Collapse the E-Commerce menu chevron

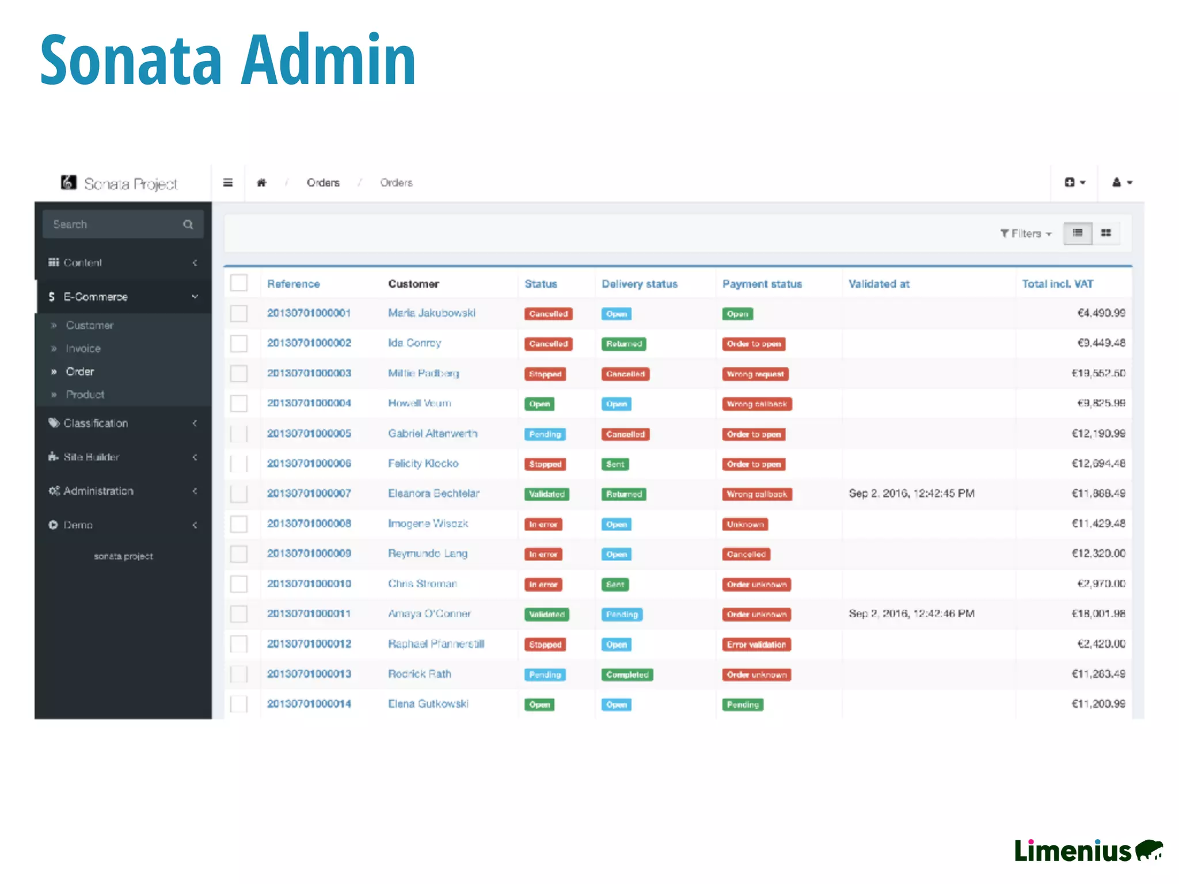click(195, 296)
